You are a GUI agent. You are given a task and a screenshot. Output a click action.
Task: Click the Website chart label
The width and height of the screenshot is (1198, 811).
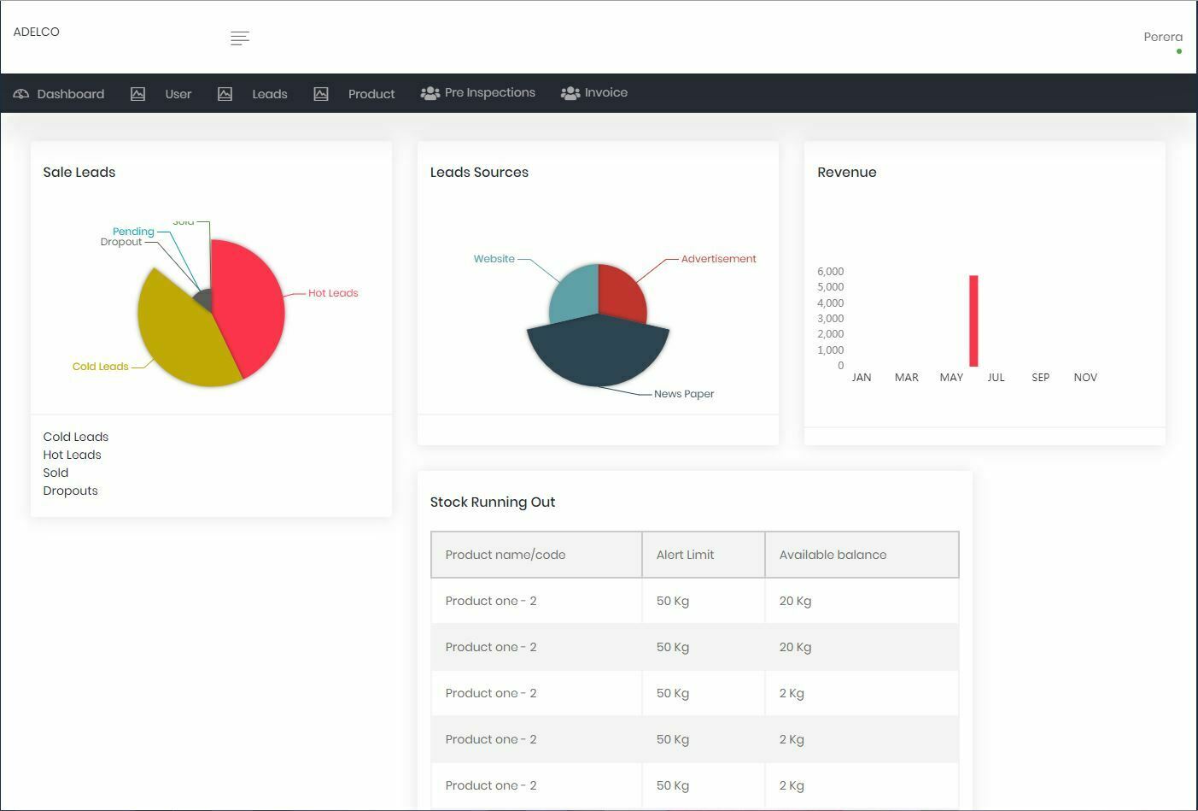(x=494, y=259)
